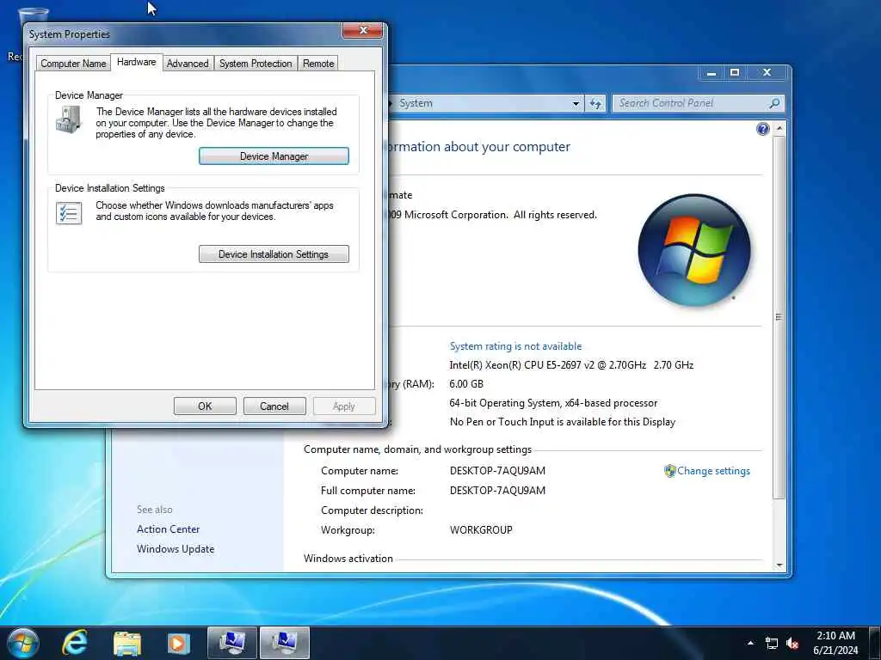Click the Computer description label
Viewport: 881px width, 660px height.
[x=372, y=510]
